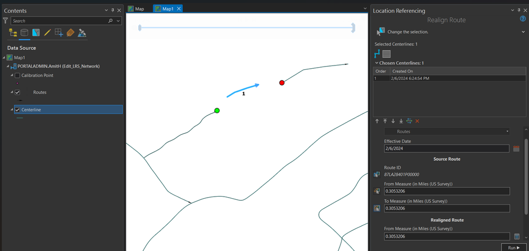Select List By Perspective Imagery satellite icon
This screenshot has height=251, width=529.
[82, 33]
